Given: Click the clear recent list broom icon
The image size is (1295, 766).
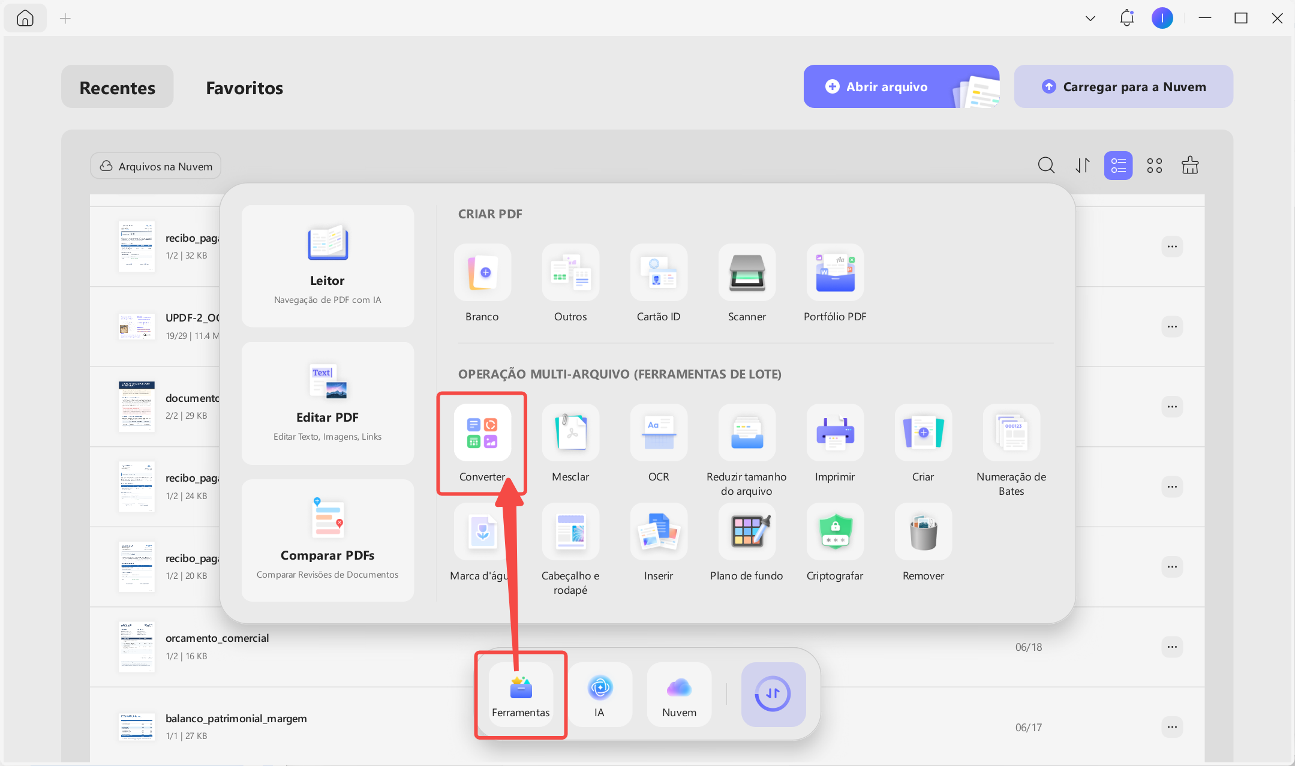Looking at the screenshot, I should tap(1190, 165).
